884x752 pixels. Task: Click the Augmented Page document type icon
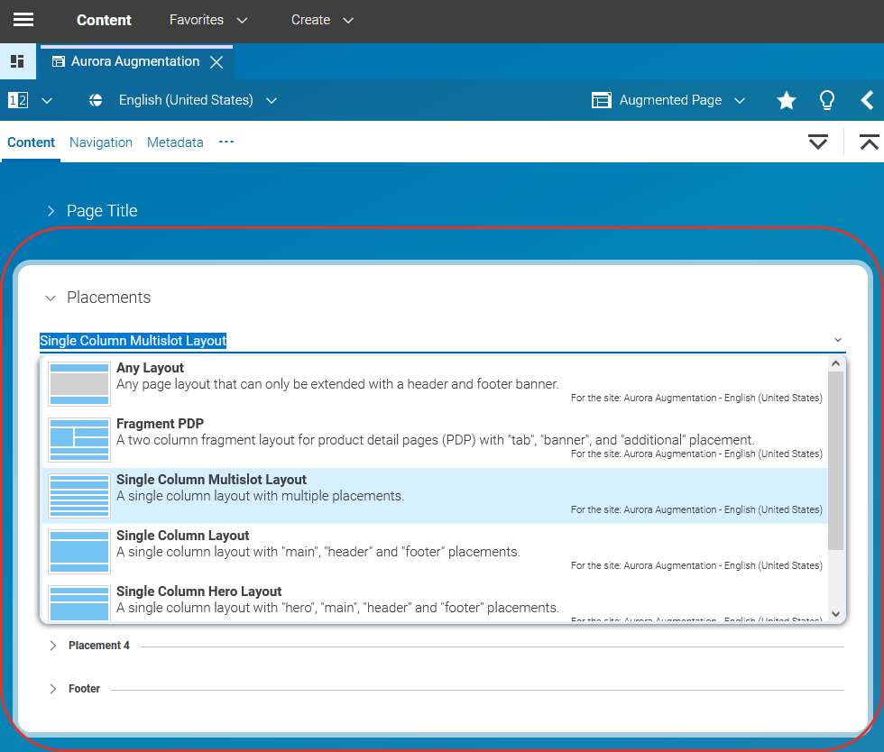[601, 100]
